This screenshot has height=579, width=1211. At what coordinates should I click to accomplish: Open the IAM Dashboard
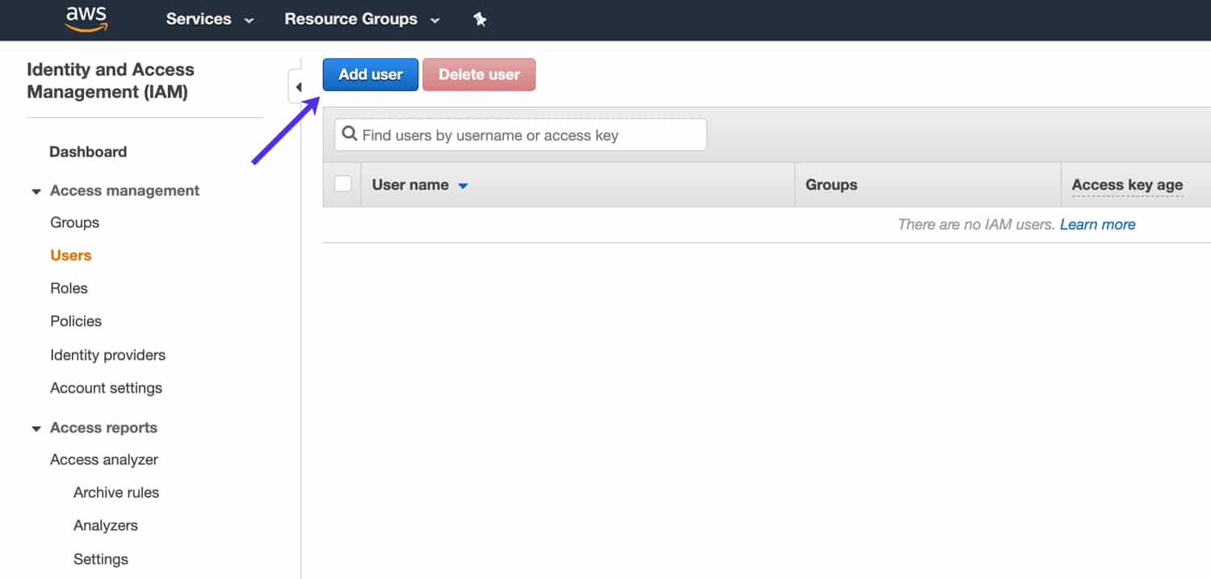pyautogui.click(x=88, y=151)
